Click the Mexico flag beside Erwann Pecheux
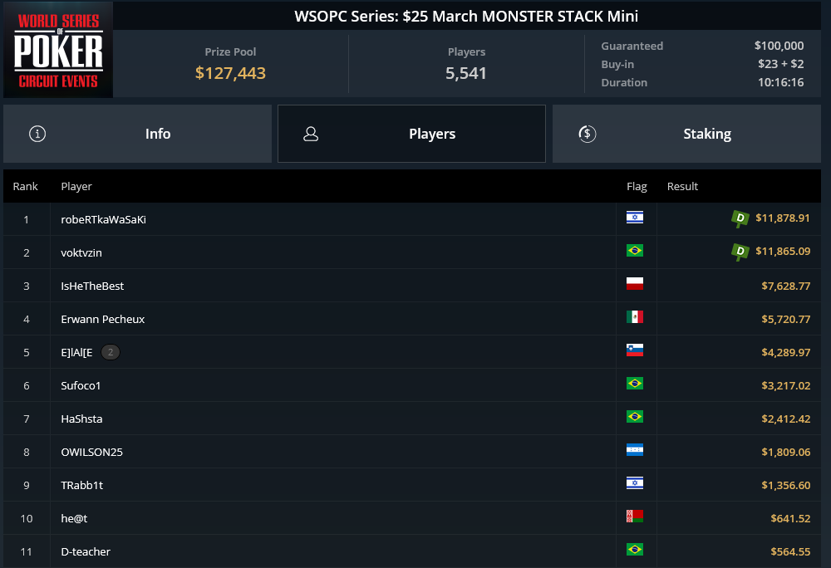This screenshot has width=831, height=568. (x=634, y=317)
